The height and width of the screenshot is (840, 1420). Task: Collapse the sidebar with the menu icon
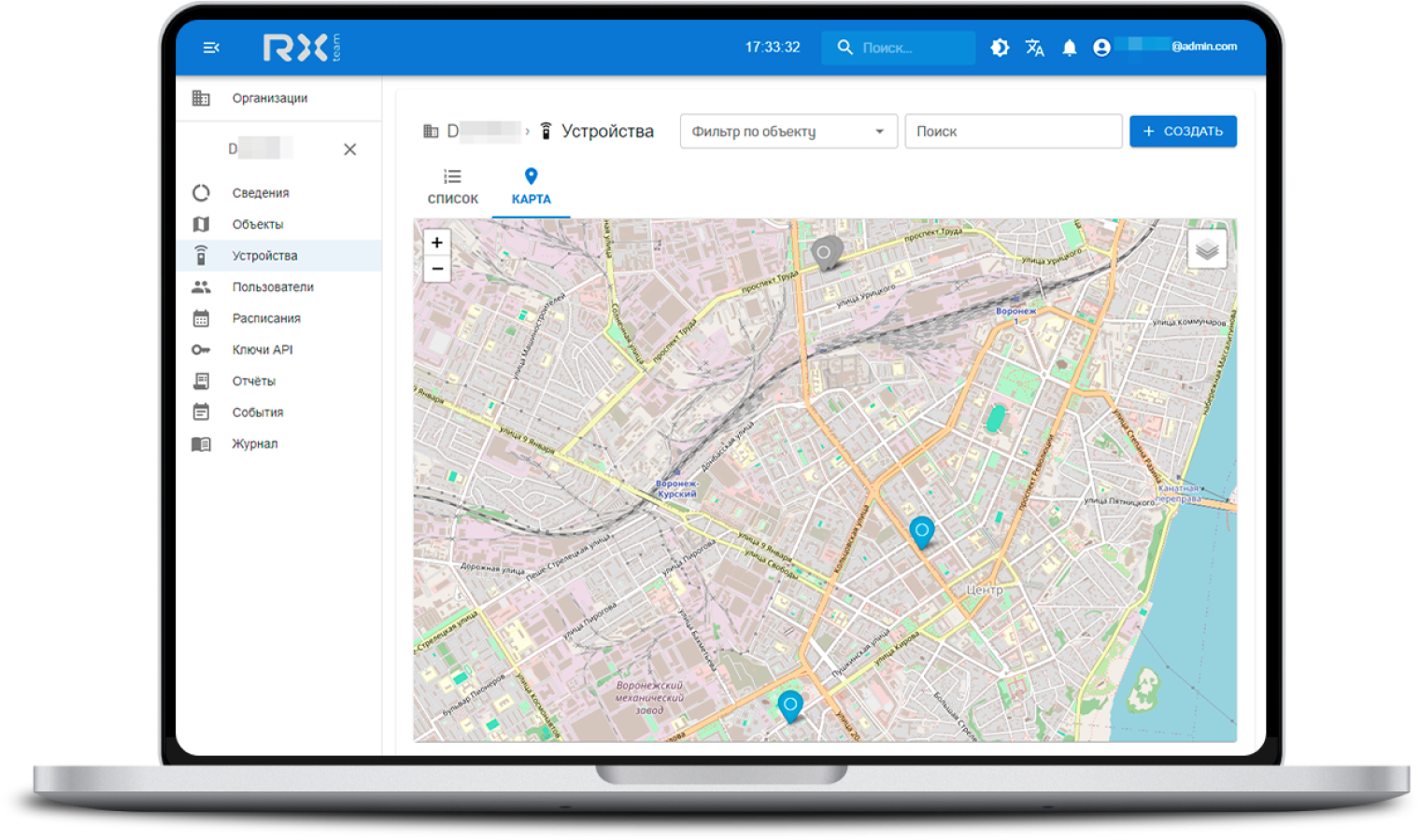211,48
